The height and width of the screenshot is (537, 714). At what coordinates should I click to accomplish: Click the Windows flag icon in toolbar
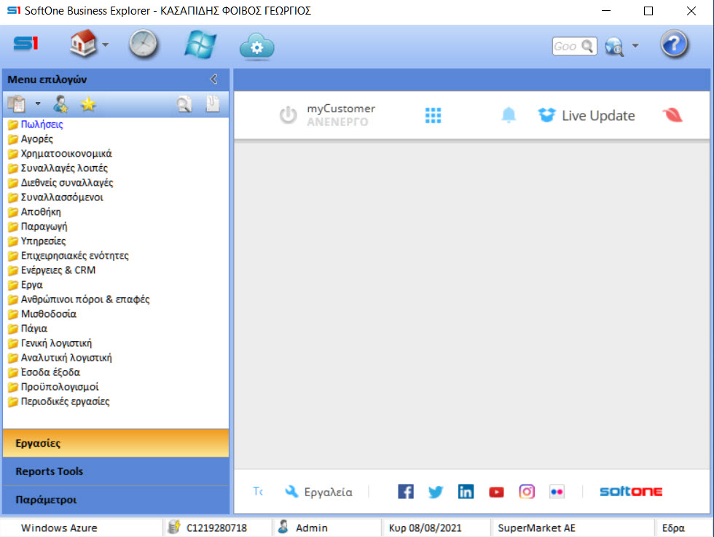(200, 44)
